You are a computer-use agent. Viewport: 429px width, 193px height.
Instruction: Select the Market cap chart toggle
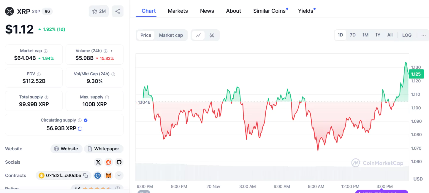coord(171,35)
